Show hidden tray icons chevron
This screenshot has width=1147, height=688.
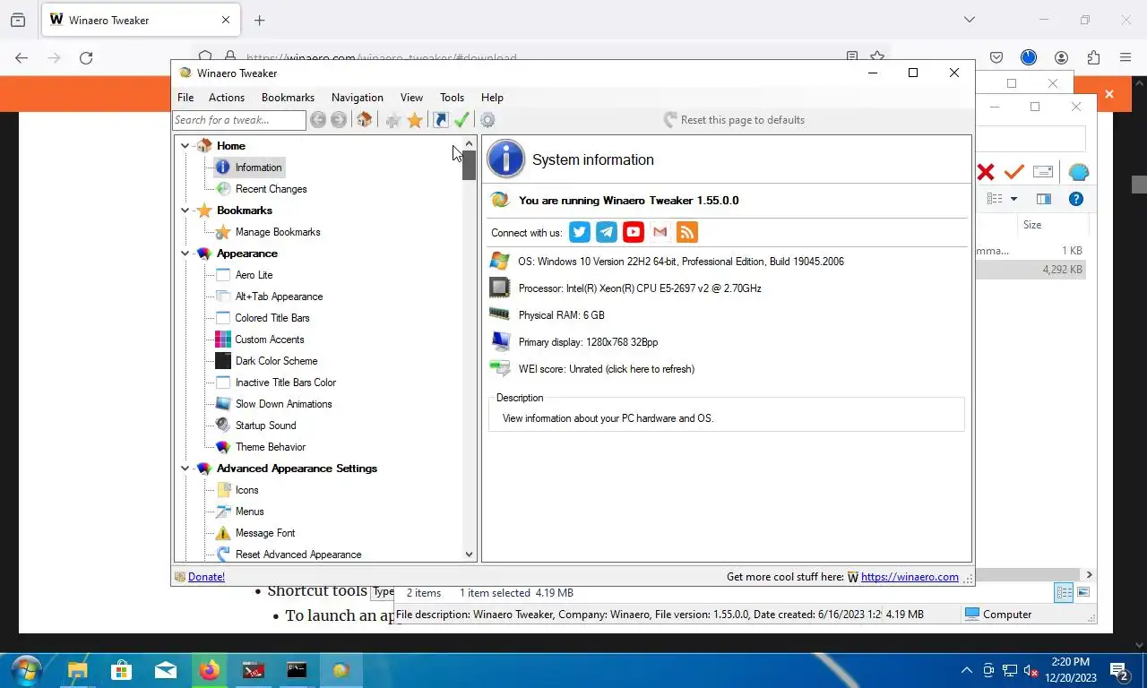(x=967, y=670)
